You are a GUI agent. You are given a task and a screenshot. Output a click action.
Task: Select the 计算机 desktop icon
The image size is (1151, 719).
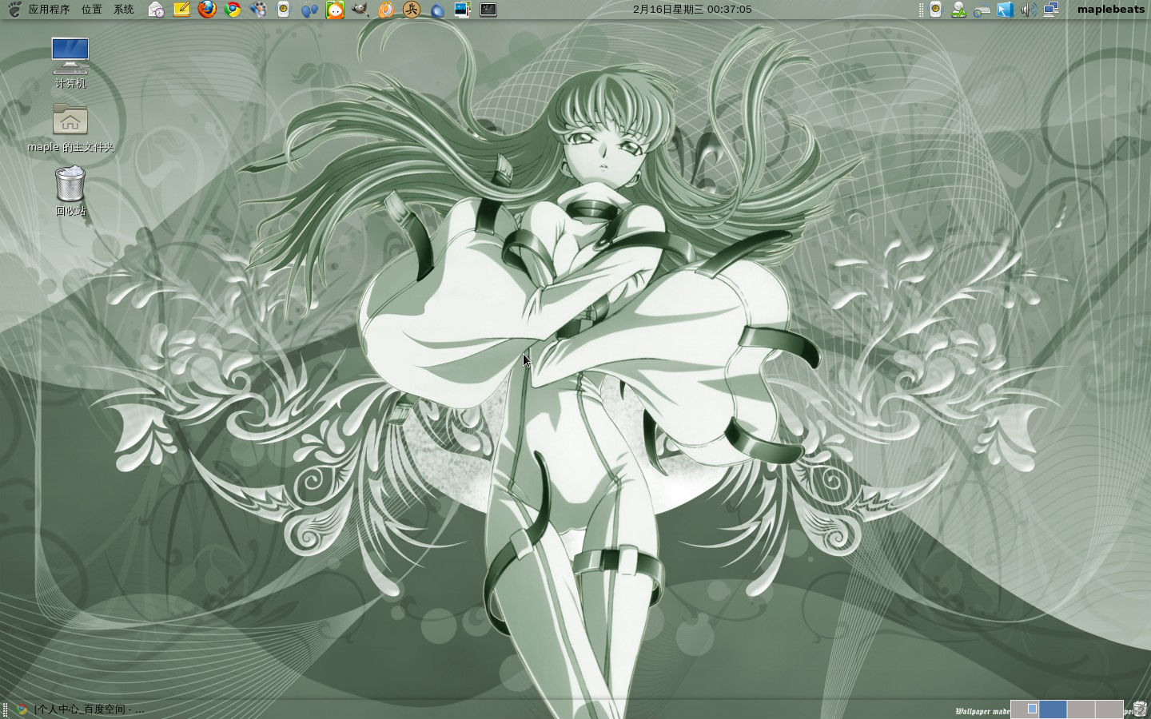point(70,63)
